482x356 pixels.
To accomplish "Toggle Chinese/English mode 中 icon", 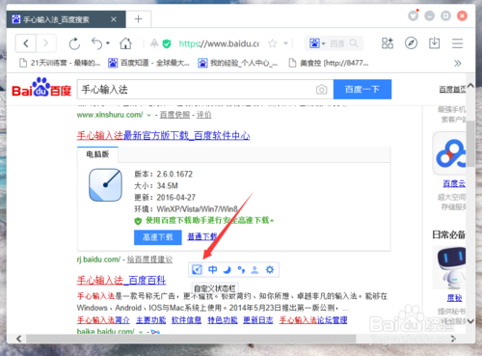I will pyautogui.click(x=212, y=269).
